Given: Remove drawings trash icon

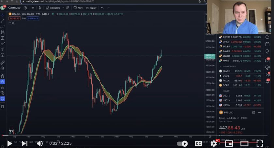Looking at the screenshot, I should coord(3,107).
